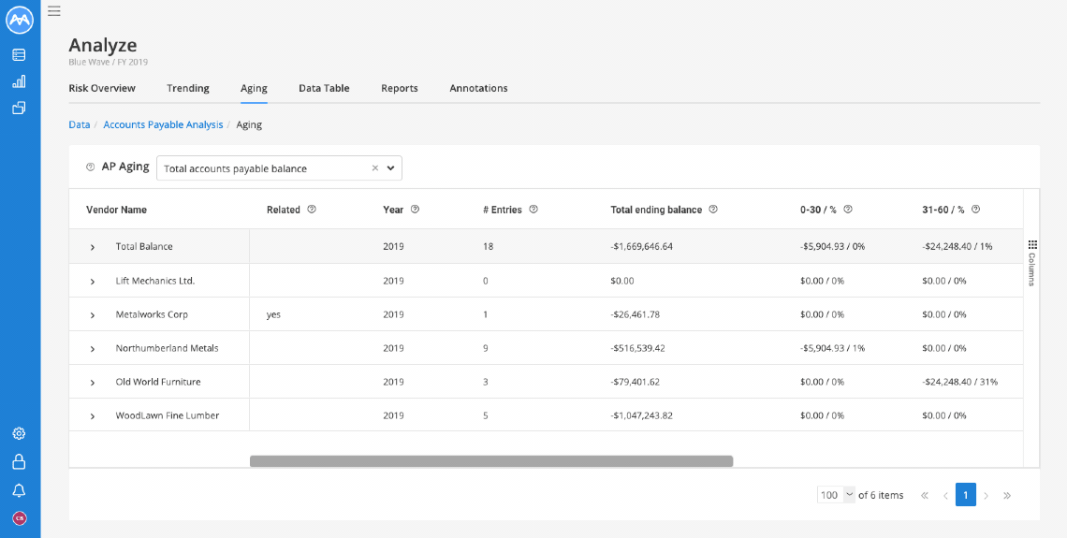1067x538 pixels.
Task: Click the help icon beside Total ending balance
Action: (x=713, y=210)
